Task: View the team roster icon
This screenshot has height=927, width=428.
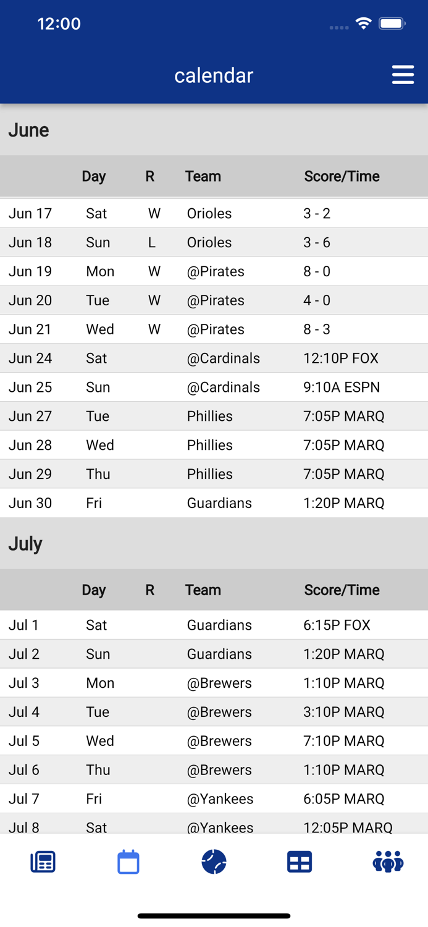Action: (x=385, y=861)
